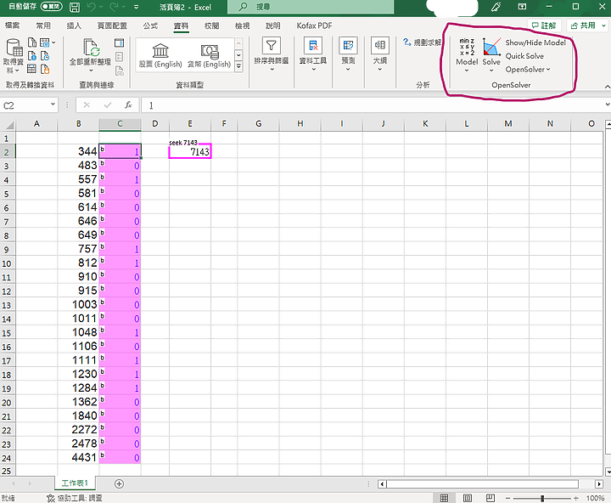This screenshot has width=611, height=503.
Task: Toggle the 自動儲存 AutoSave switch
Action: pos(52,7)
